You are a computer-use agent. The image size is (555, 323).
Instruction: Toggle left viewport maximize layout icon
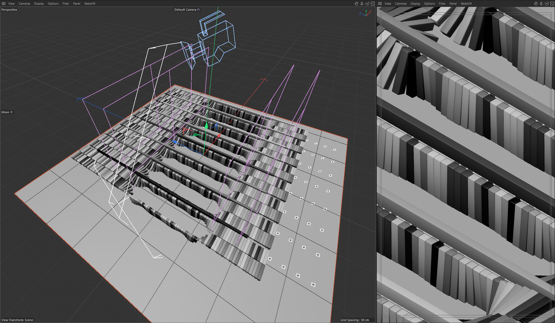(x=373, y=4)
